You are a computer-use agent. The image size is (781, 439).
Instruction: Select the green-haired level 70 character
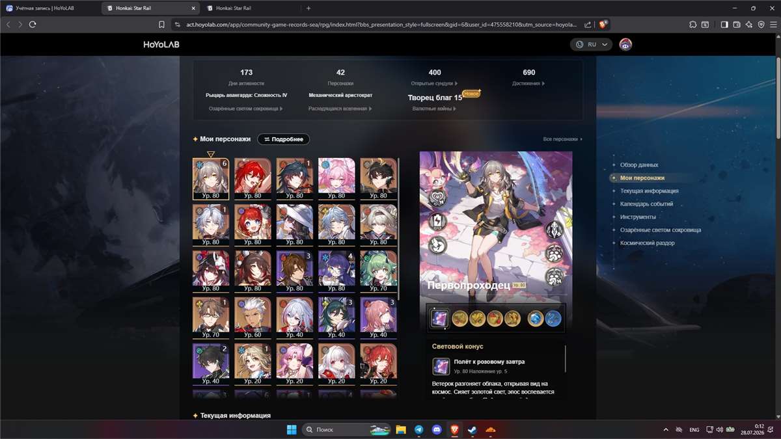click(378, 271)
